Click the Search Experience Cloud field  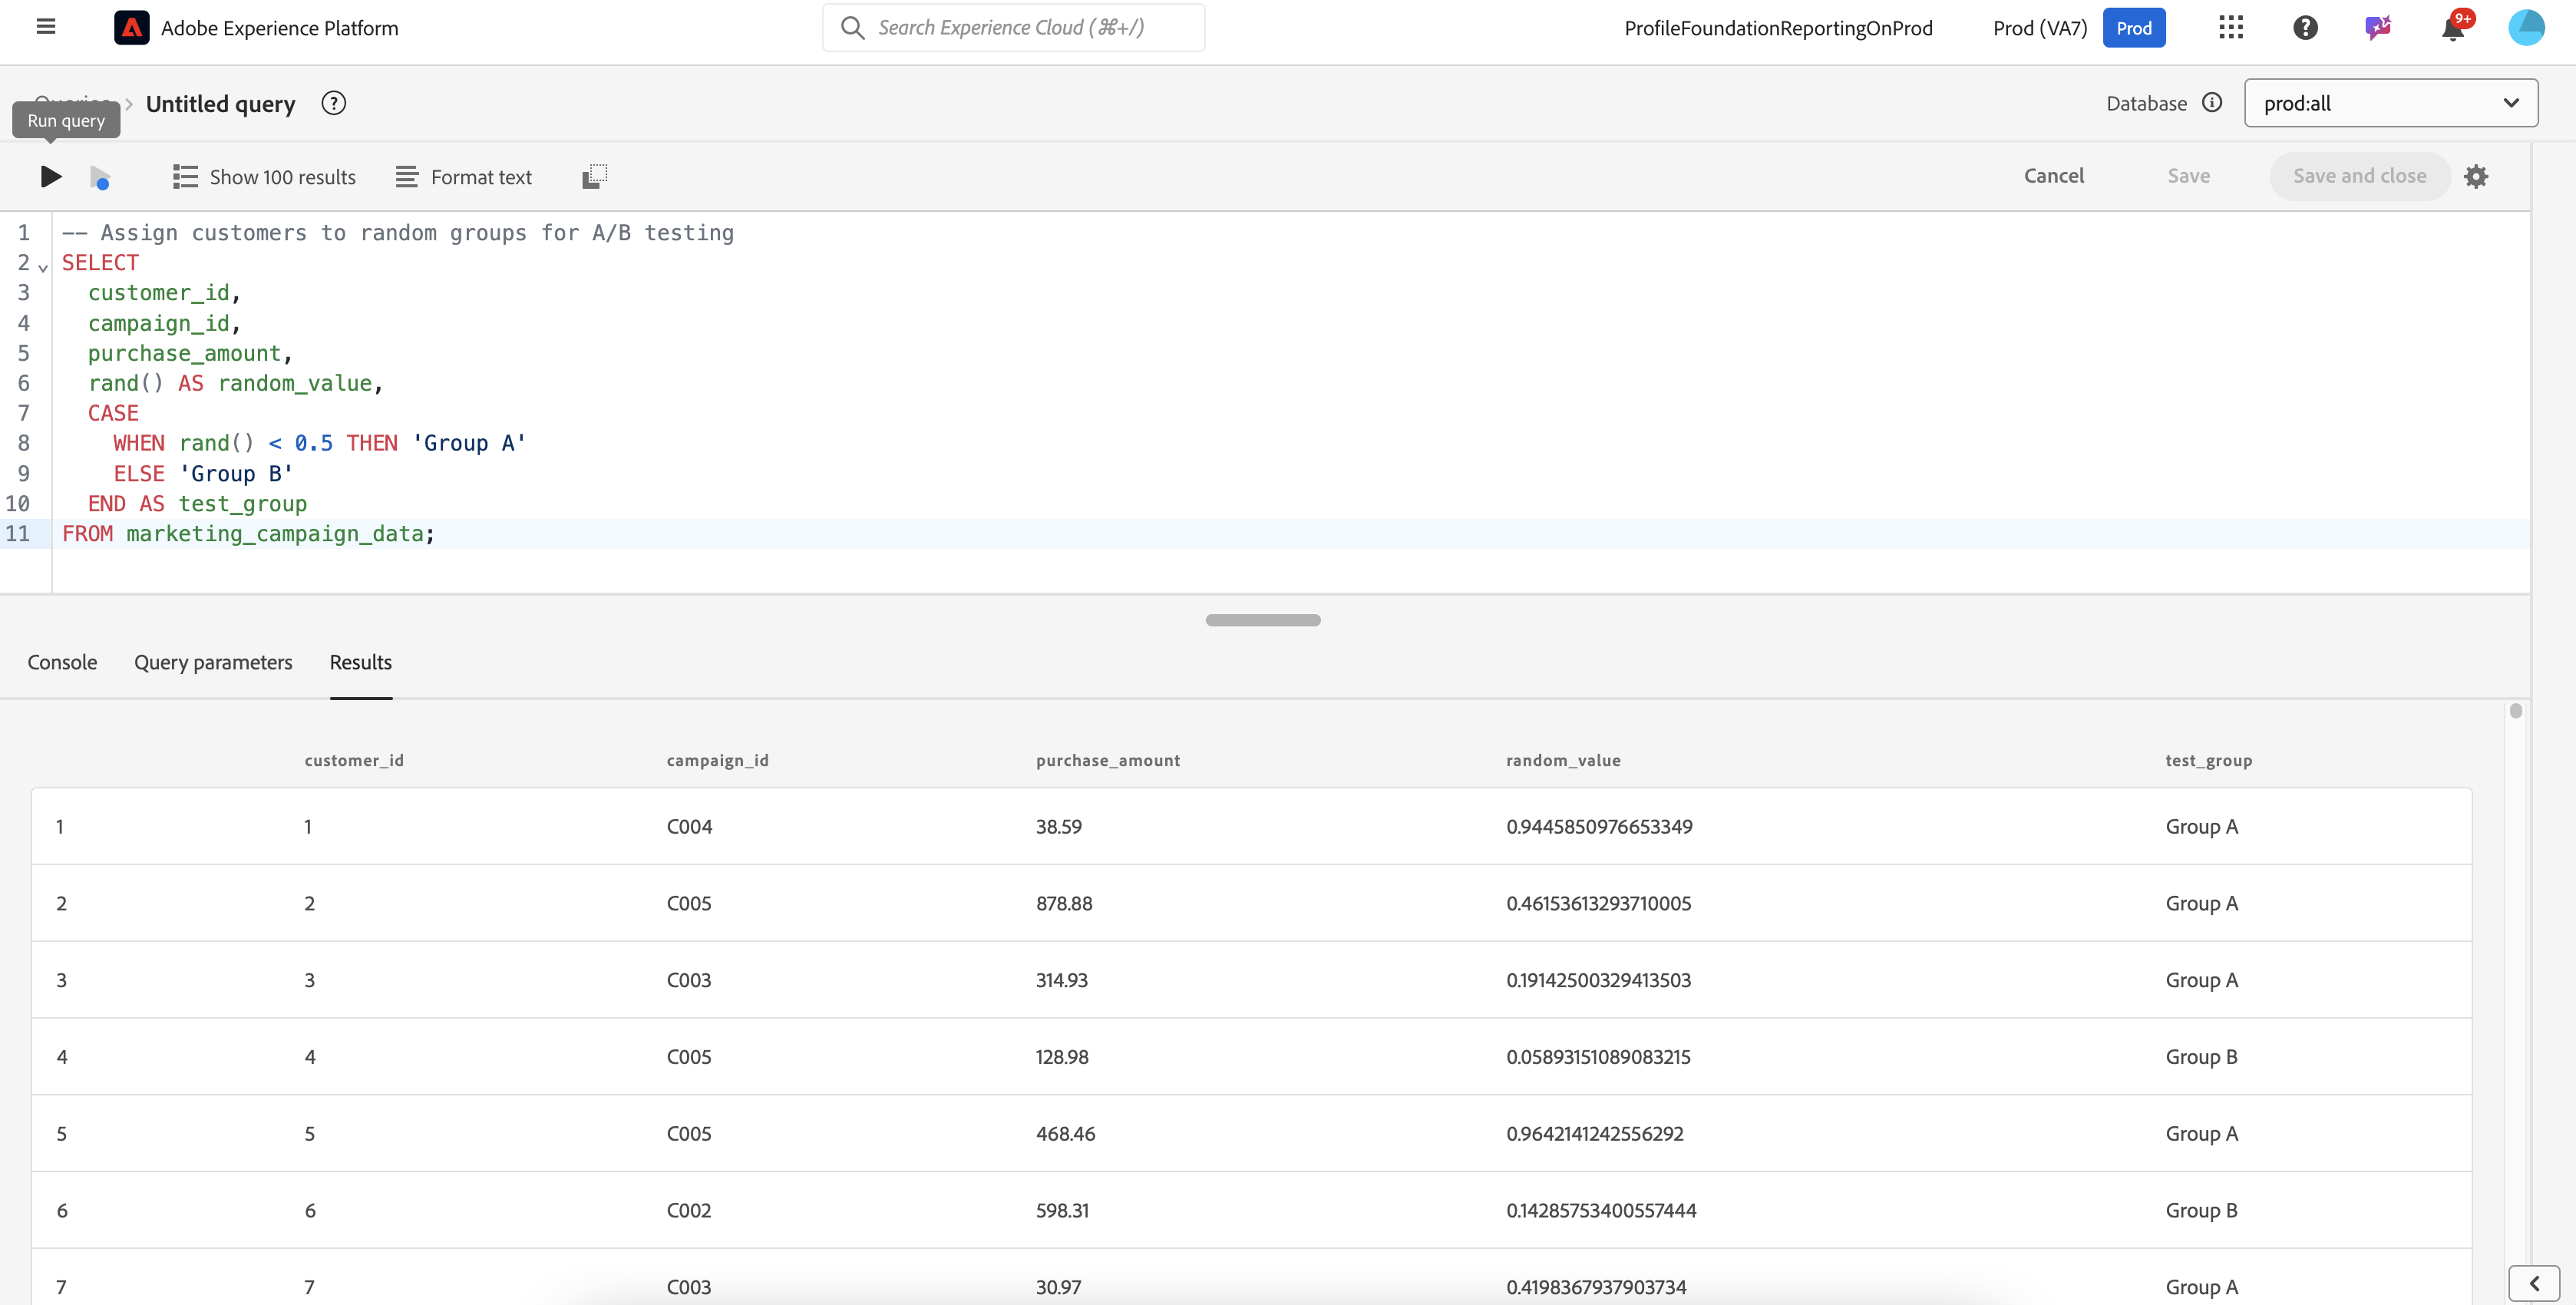[x=1013, y=28]
